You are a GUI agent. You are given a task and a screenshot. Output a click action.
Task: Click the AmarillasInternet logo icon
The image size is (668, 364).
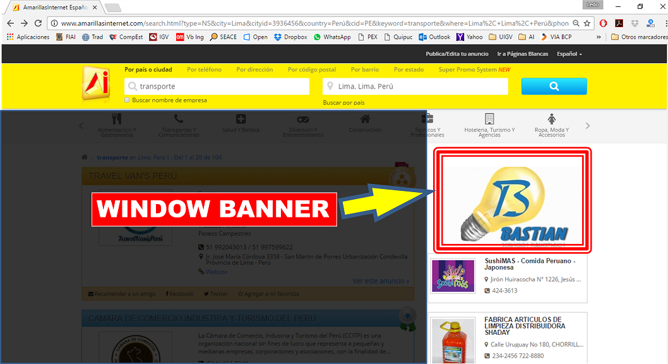pyautogui.click(x=95, y=83)
